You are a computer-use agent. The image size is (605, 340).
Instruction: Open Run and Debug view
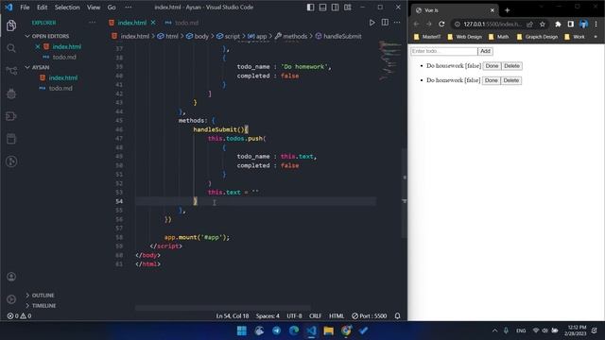coord(11,93)
